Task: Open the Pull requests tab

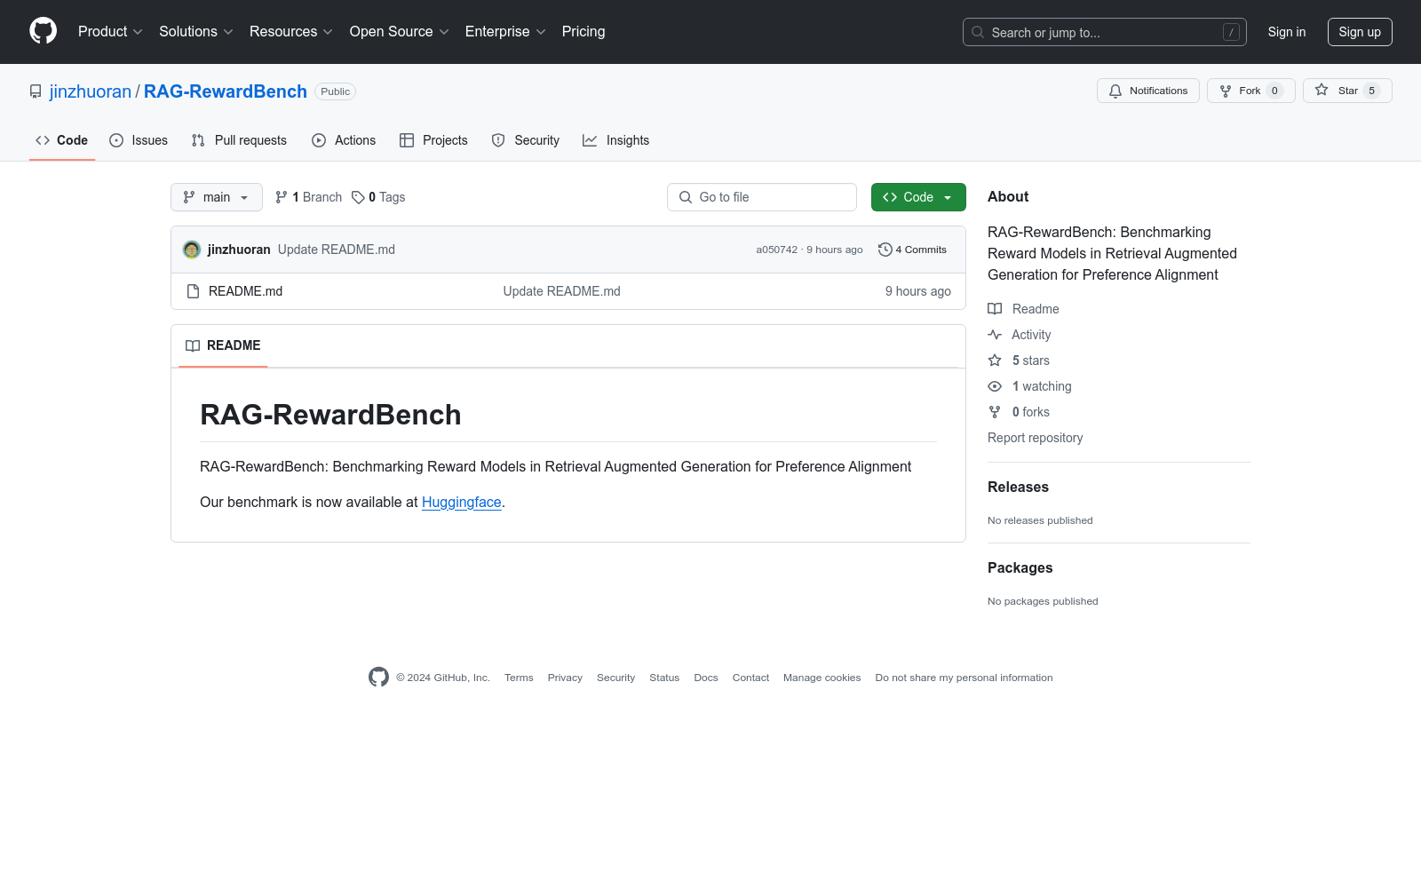Action: (239, 140)
